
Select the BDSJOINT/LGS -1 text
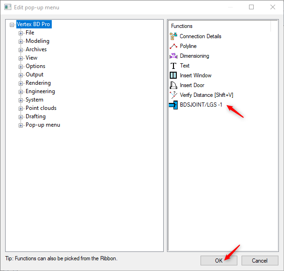[201, 105]
